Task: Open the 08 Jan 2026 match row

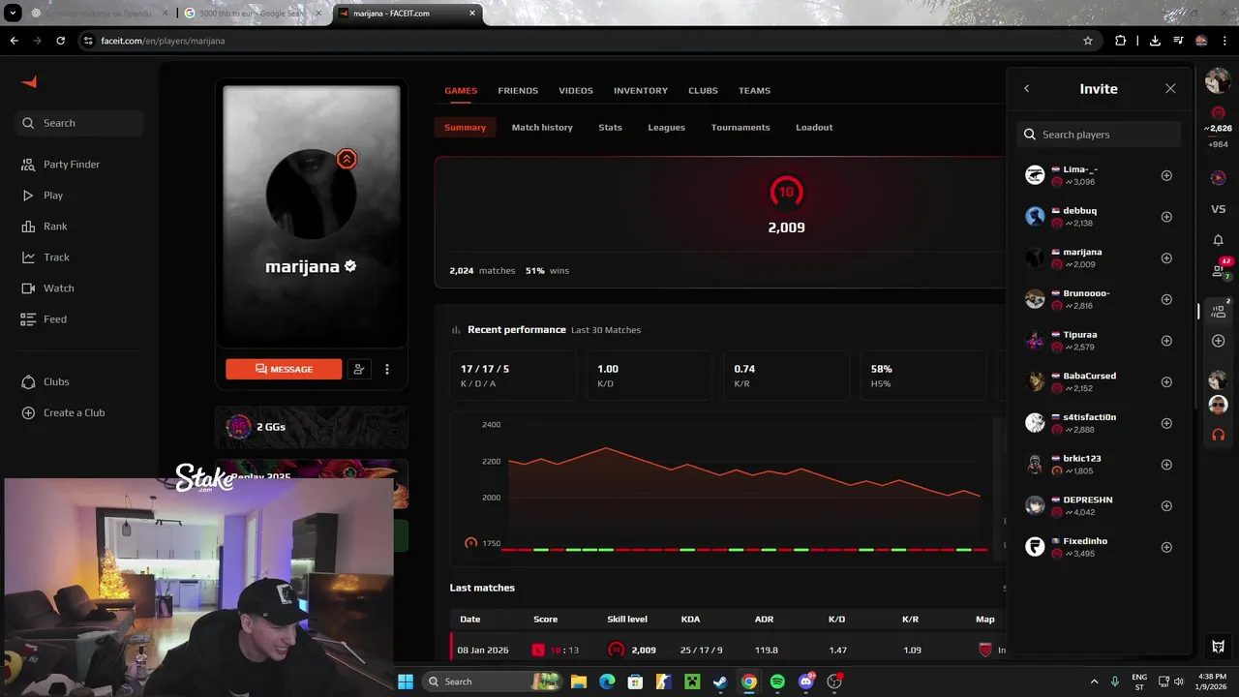Action: (x=727, y=650)
